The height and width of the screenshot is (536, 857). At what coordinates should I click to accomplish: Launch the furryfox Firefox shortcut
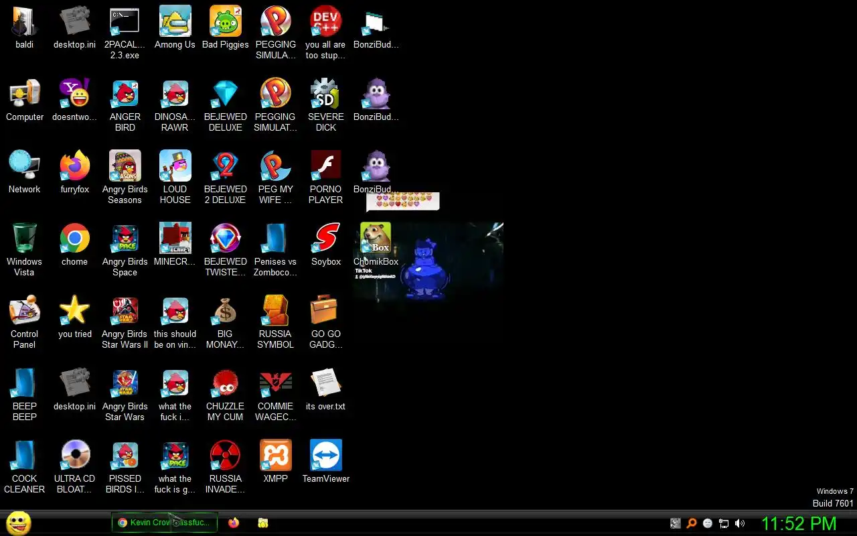(74, 166)
